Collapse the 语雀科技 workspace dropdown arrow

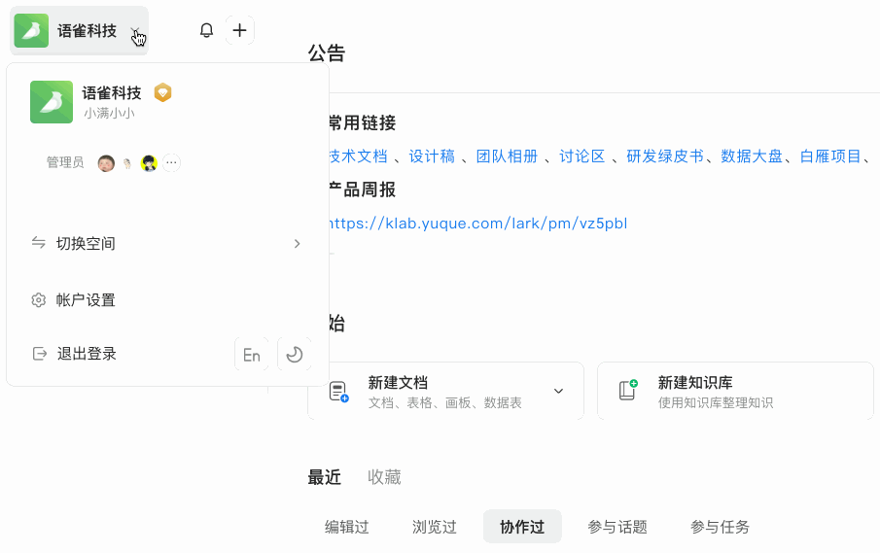click(x=136, y=31)
